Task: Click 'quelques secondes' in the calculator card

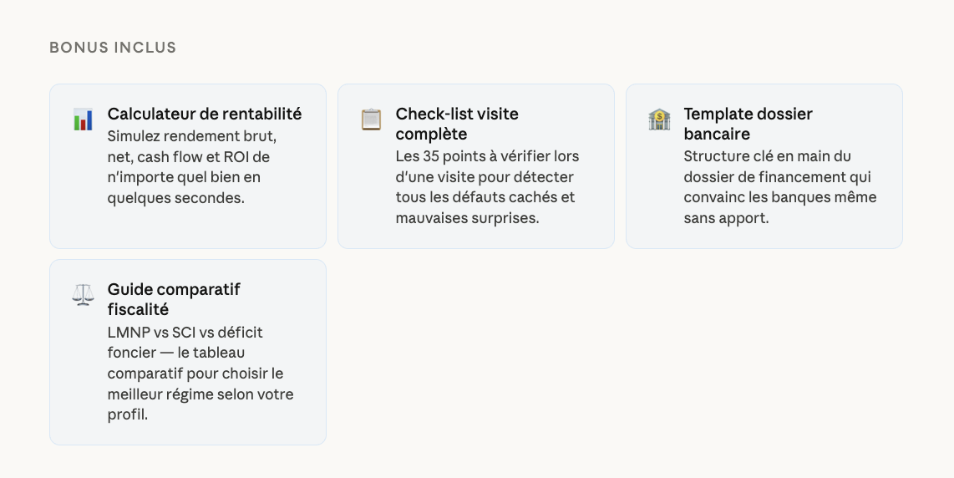Action: (175, 198)
